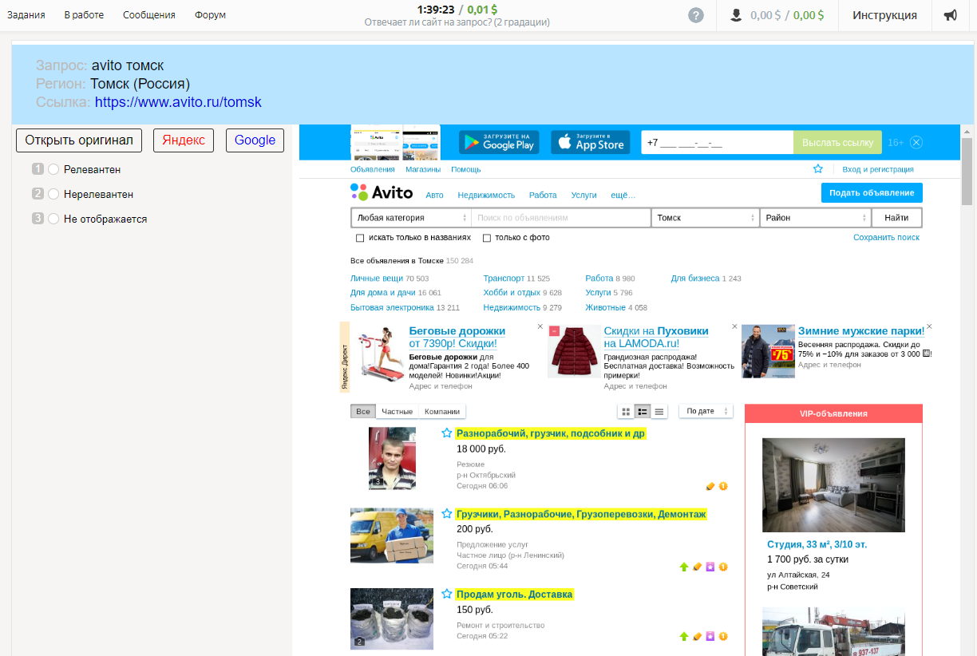Open the По дате sort dropdown
The image size is (977, 656).
click(x=706, y=412)
